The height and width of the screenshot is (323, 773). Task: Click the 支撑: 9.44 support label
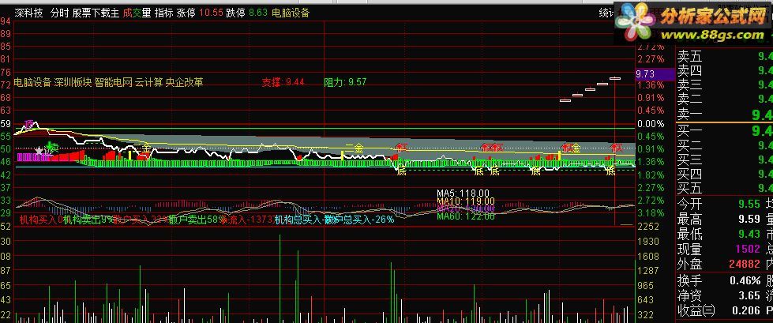click(283, 82)
